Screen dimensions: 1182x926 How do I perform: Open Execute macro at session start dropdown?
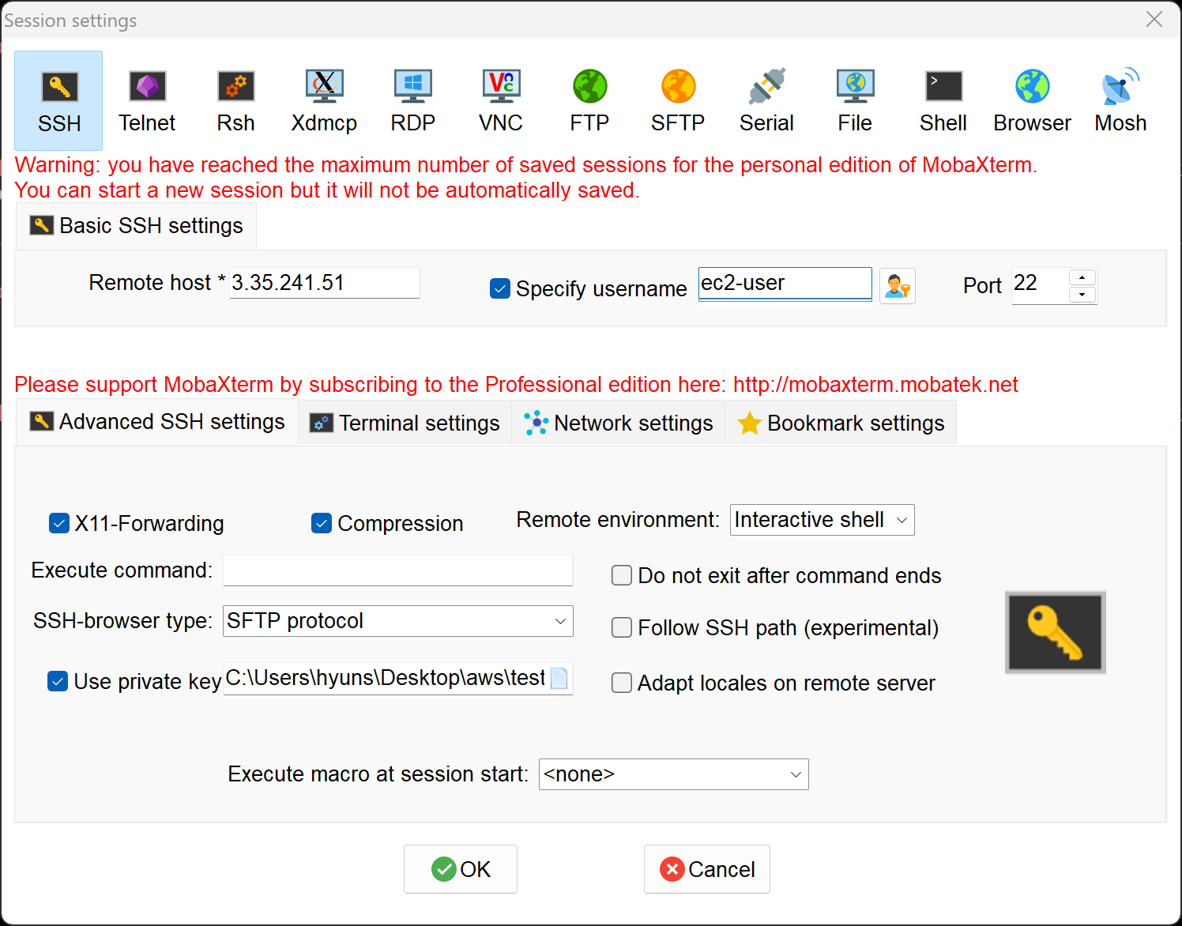[673, 774]
